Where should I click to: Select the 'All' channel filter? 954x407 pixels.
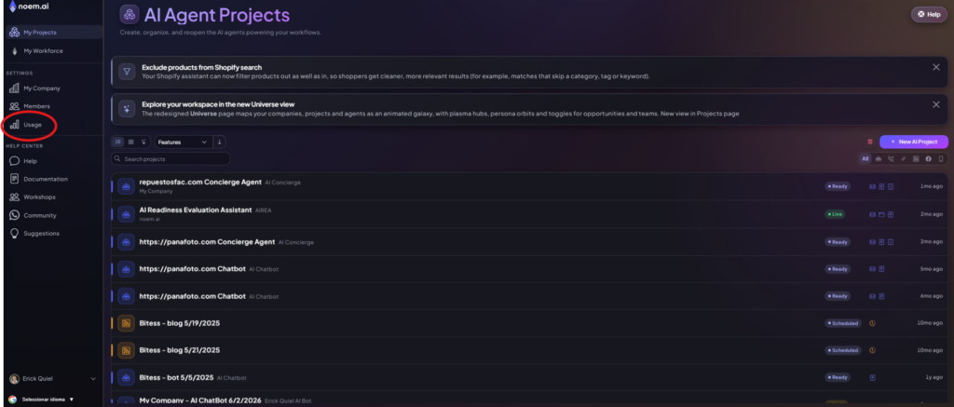click(865, 158)
